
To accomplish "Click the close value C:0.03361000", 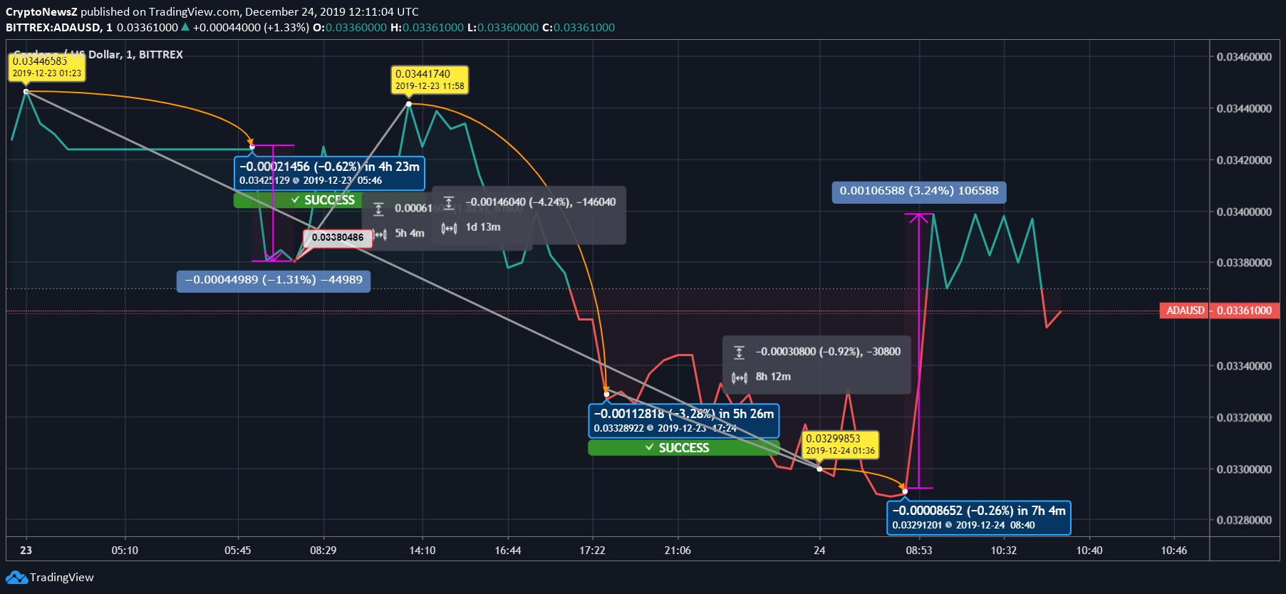I will [579, 28].
